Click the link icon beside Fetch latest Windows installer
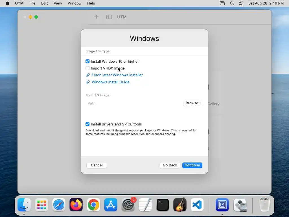This screenshot has height=217, width=289. click(88, 75)
